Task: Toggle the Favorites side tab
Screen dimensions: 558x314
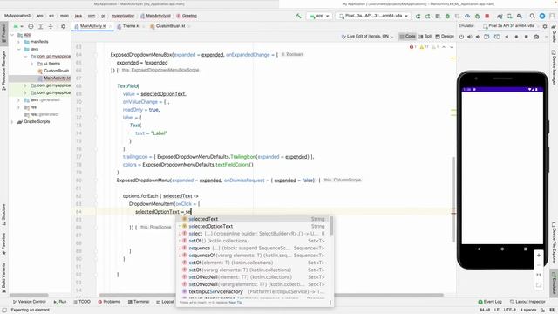Action: coord(3,244)
